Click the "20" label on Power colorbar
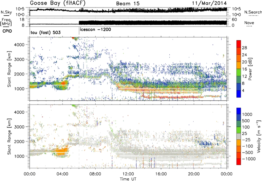 point(244,62)
